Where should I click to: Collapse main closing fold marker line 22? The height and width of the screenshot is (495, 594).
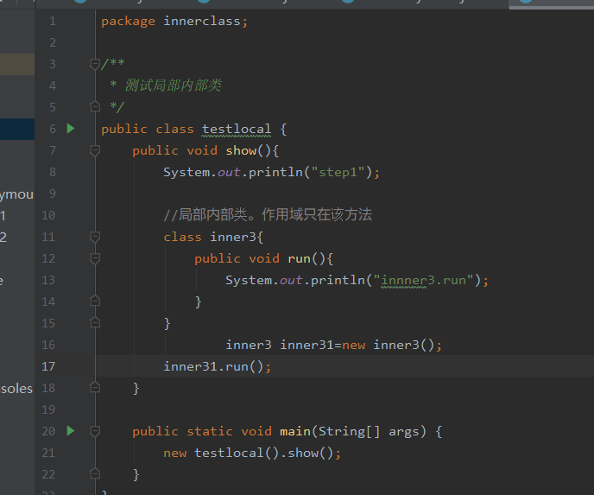click(95, 474)
